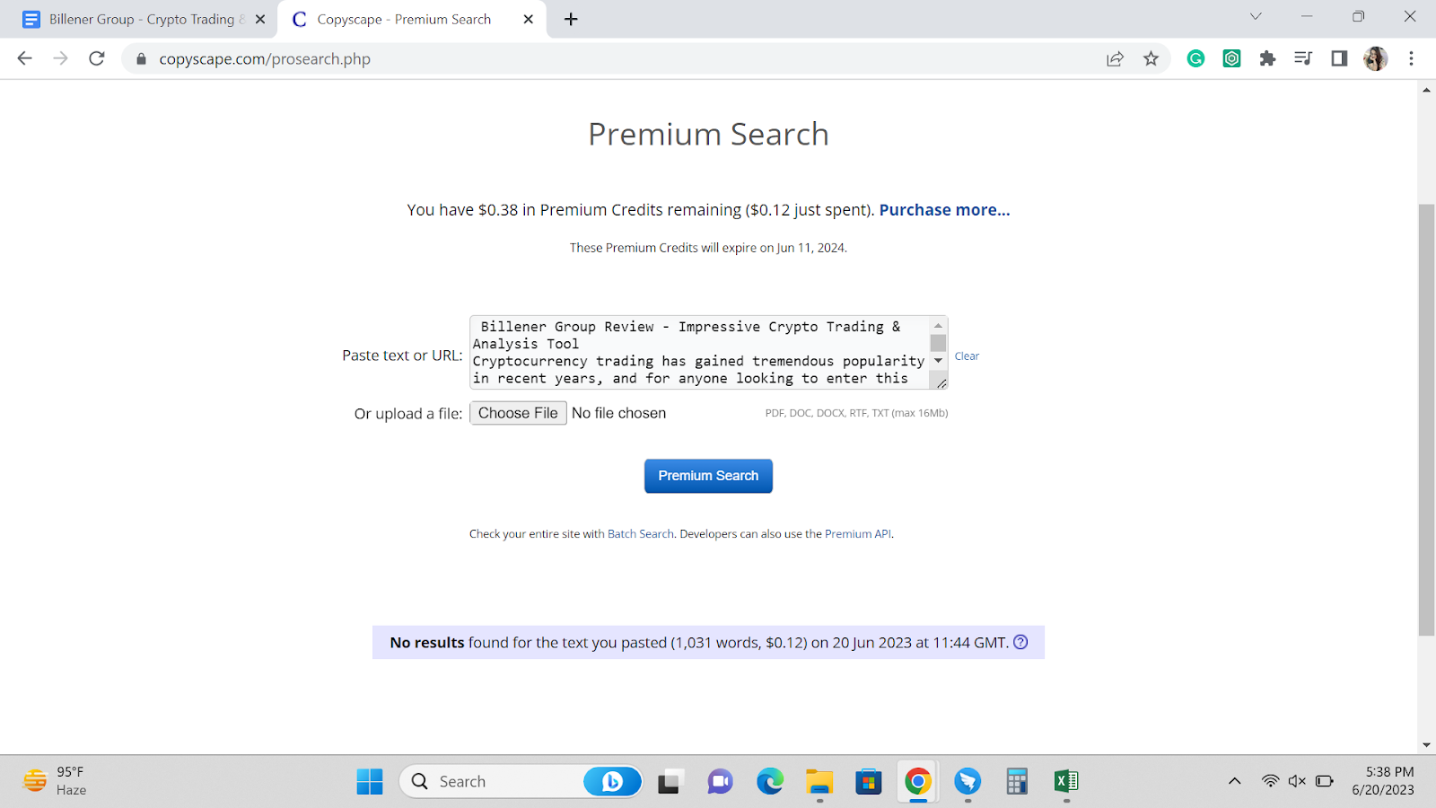This screenshot has width=1436, height=808.
Task: Click the site lock icon in address bar
Action: point(141,59)
